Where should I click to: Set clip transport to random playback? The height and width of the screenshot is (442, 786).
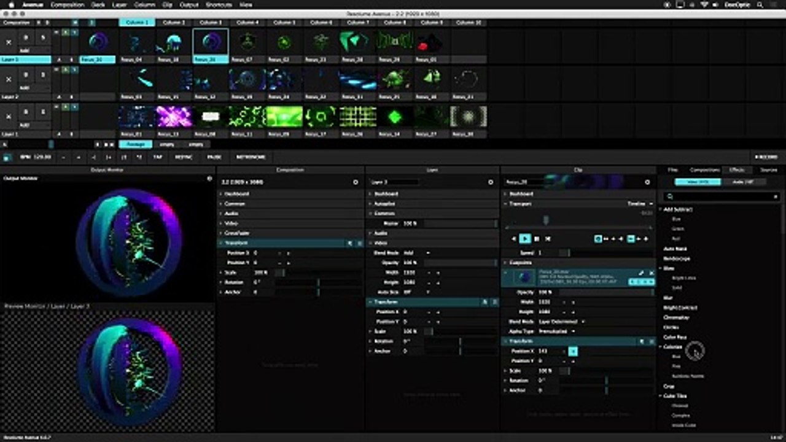[548, 238]
